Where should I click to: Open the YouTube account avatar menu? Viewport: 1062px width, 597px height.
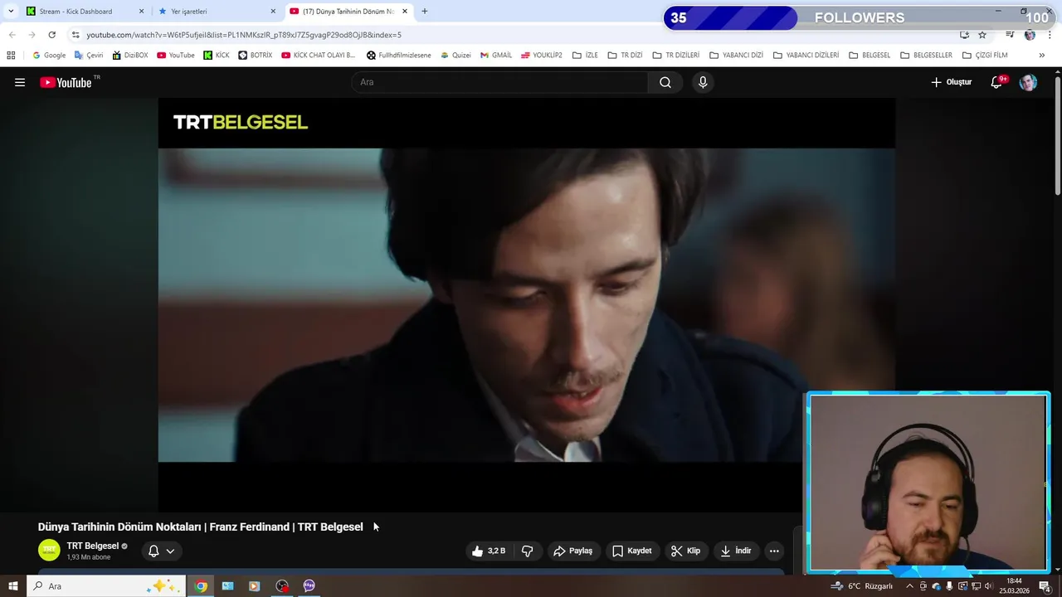click(x=1028, y=82)
